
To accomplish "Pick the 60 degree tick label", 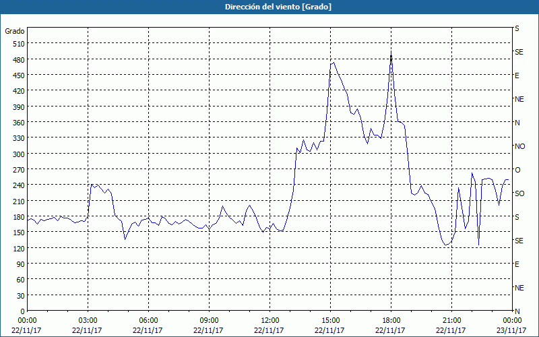I will pos(21,280).
